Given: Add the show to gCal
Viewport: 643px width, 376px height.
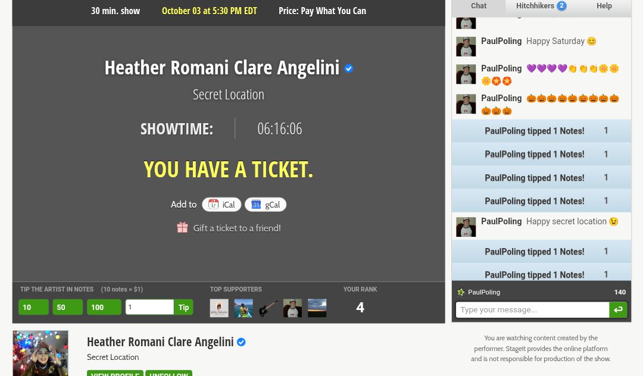Looking at the screenshot, I should point(266,205).
